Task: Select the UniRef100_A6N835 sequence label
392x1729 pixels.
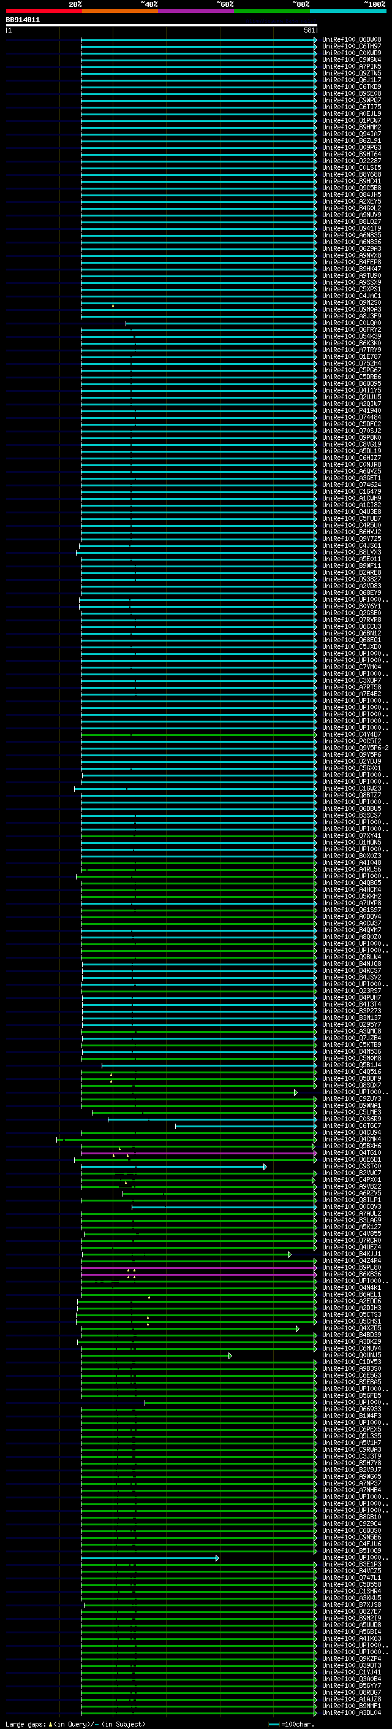Action: coord(351,236)
